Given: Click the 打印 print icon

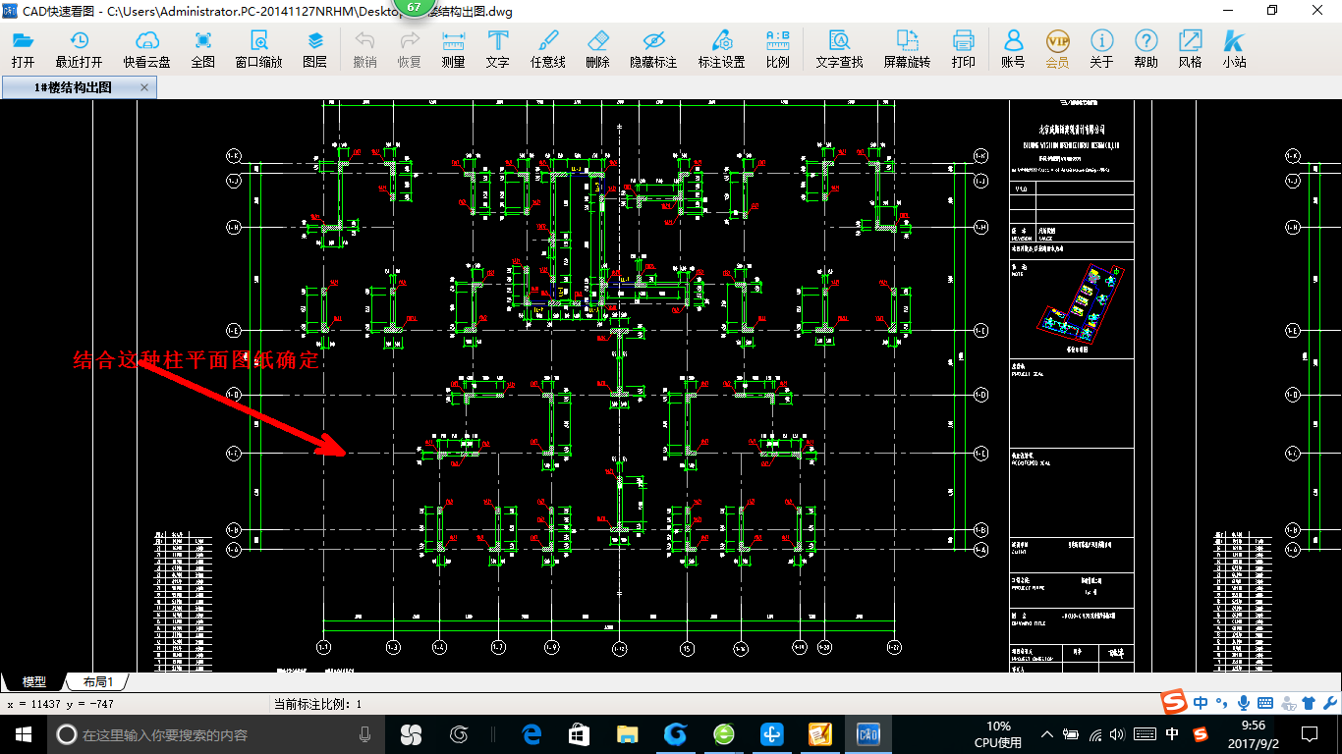Looking at the screenshot, I should pos(963,49).
